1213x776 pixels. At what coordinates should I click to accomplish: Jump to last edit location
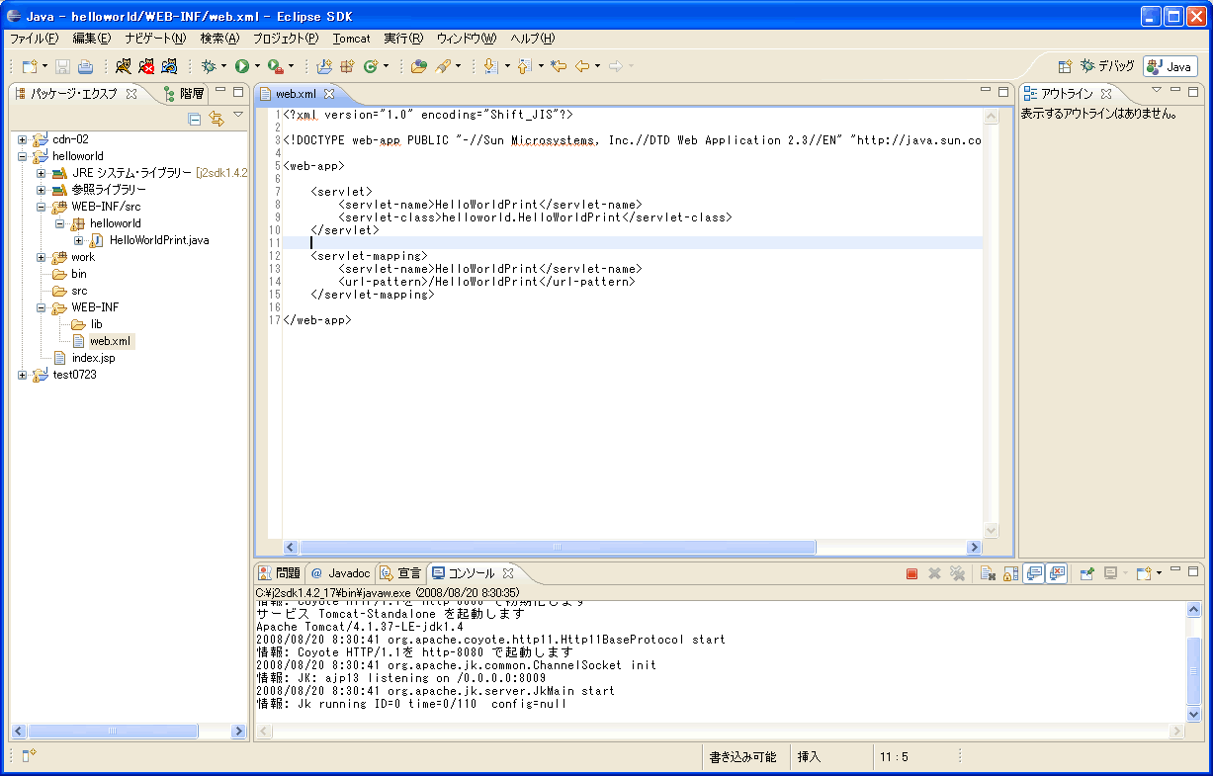[559, 66]
